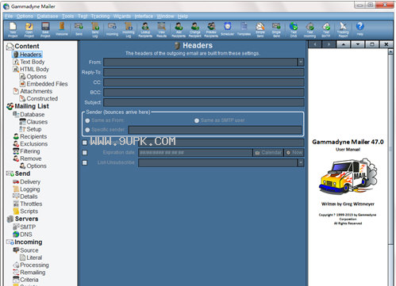The image size is (396, 286).
Task: Click the help panel down arrow button
Action: (358, 44)
